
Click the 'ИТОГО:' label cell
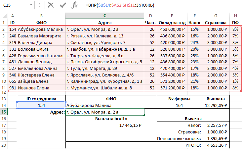pyautogui.click(x=179, y=145)
